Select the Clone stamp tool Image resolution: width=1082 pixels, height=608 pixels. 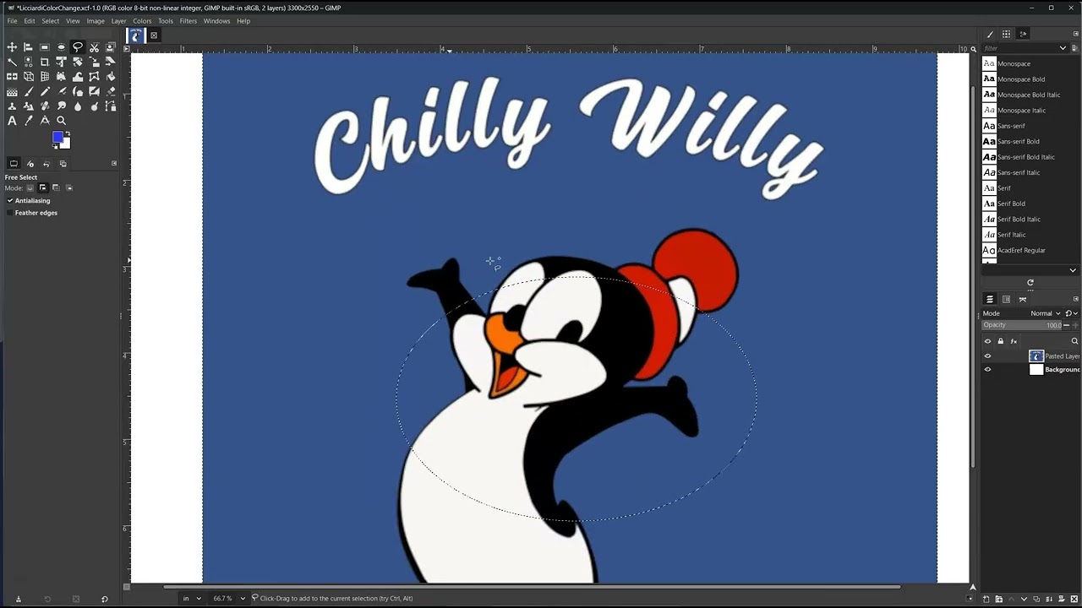pos(12,106)
